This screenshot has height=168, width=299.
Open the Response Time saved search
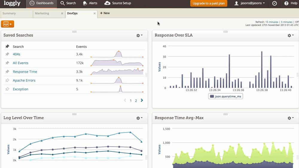coord(25,72)
